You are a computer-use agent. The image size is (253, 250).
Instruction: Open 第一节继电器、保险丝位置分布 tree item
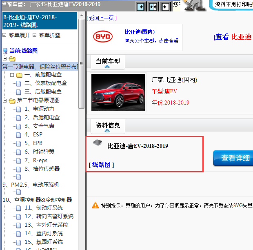[40, 67]
